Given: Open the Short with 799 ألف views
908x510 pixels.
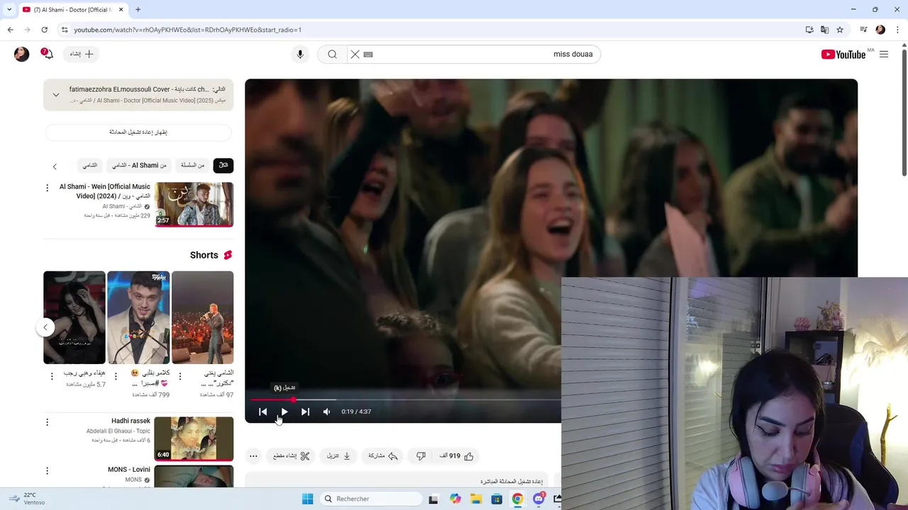Looking at the screenshot, I should click(x=138, y=317).
